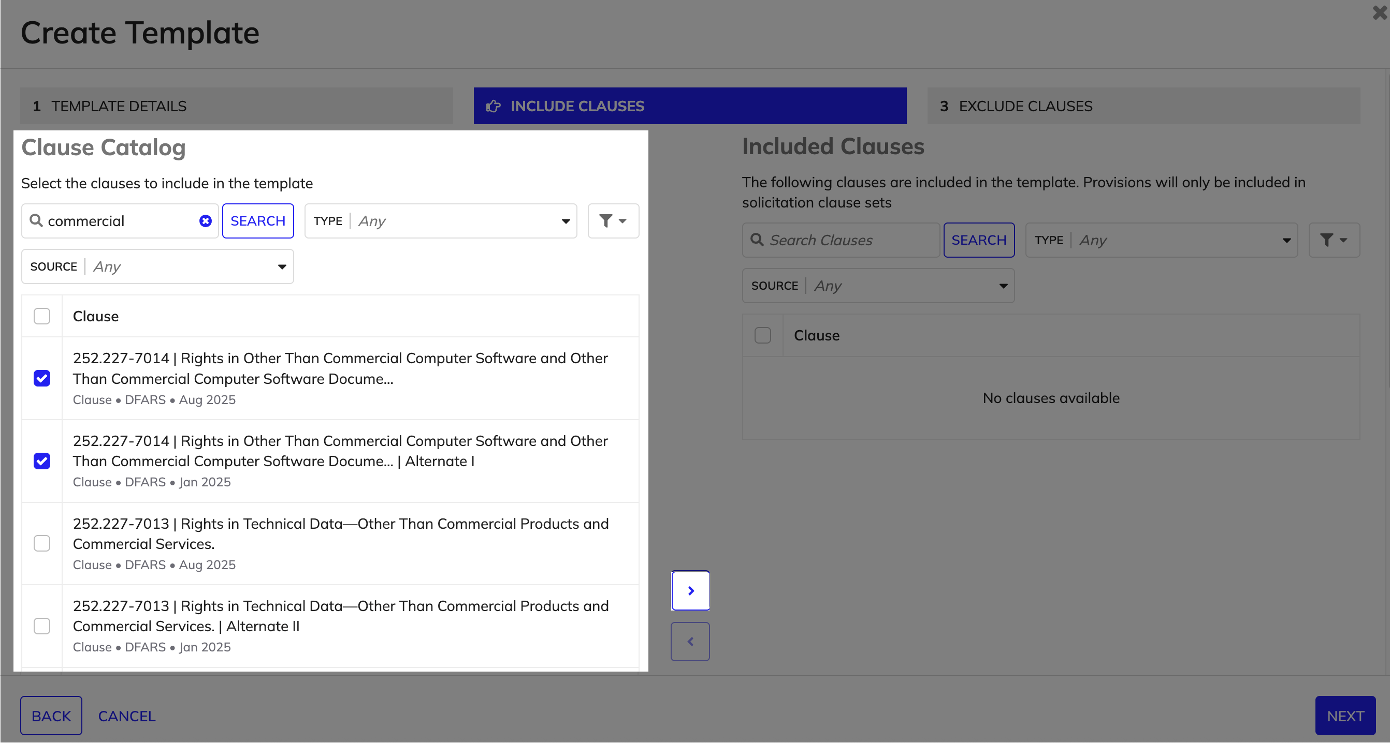Toggle select-all checkbox in Included Clauses

point(762,336)
